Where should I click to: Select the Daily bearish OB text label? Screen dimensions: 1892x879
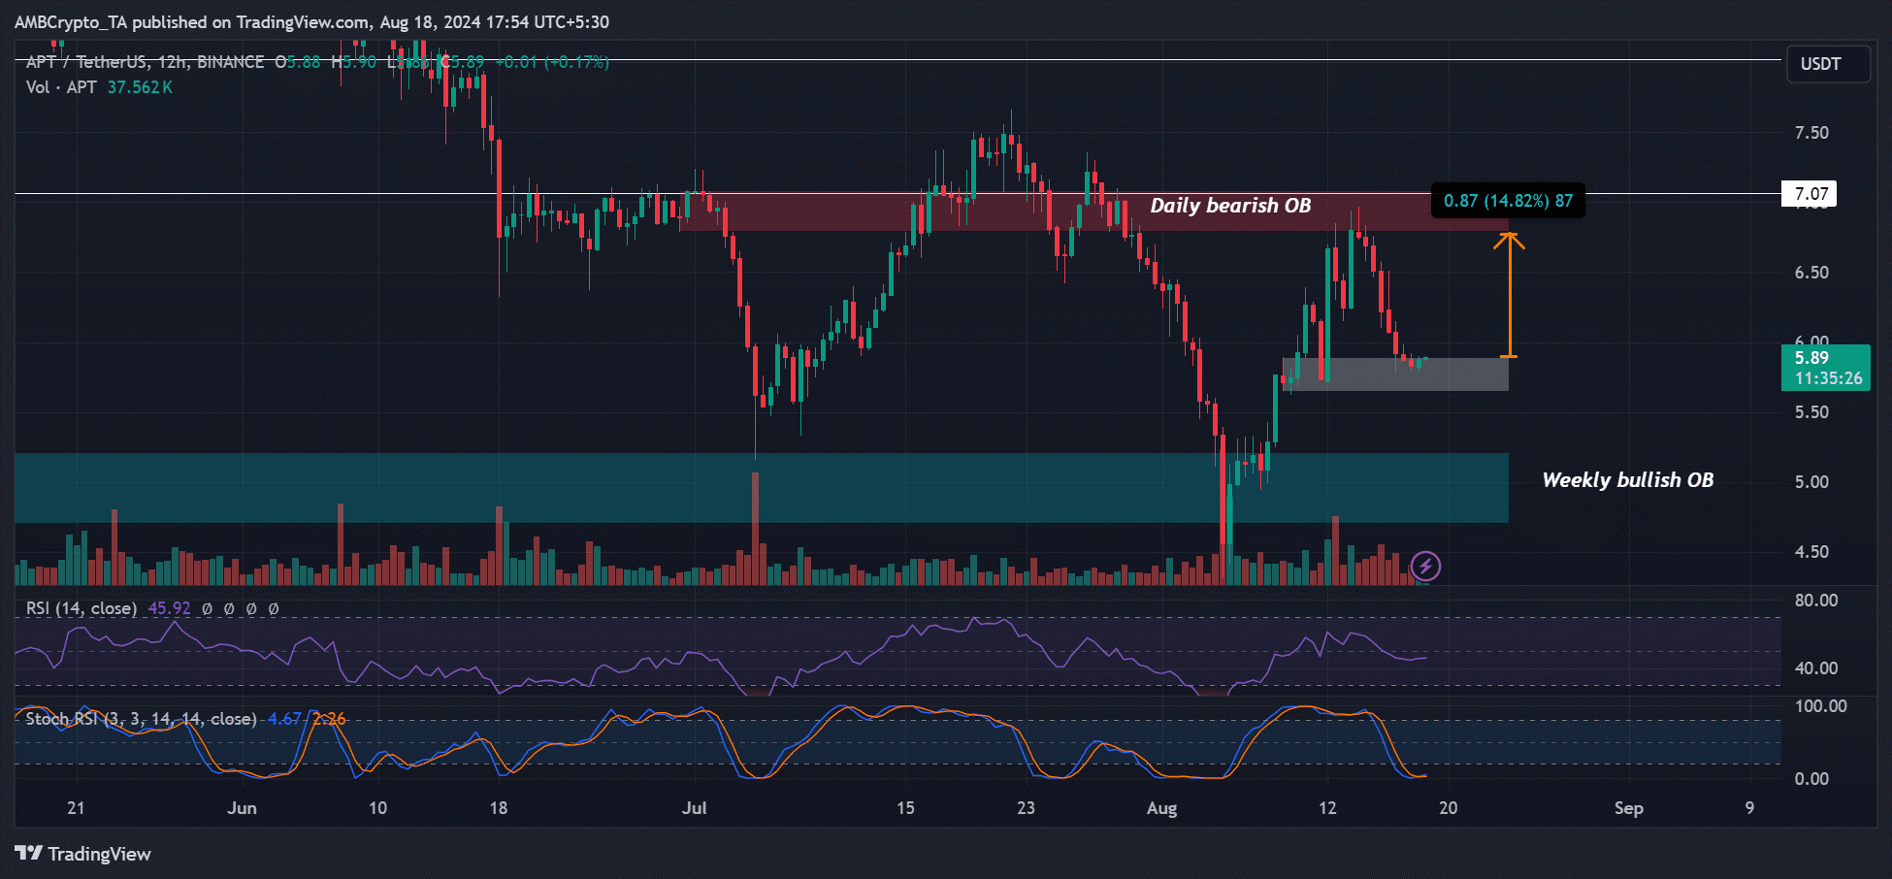tap(1230, 206)
